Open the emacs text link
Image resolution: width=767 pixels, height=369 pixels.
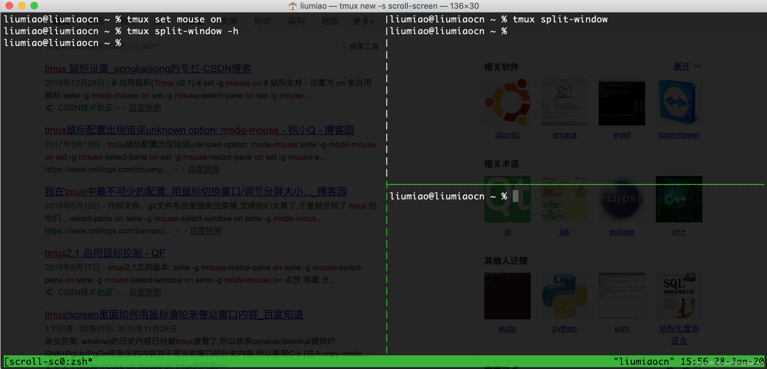tap(565, 135)
